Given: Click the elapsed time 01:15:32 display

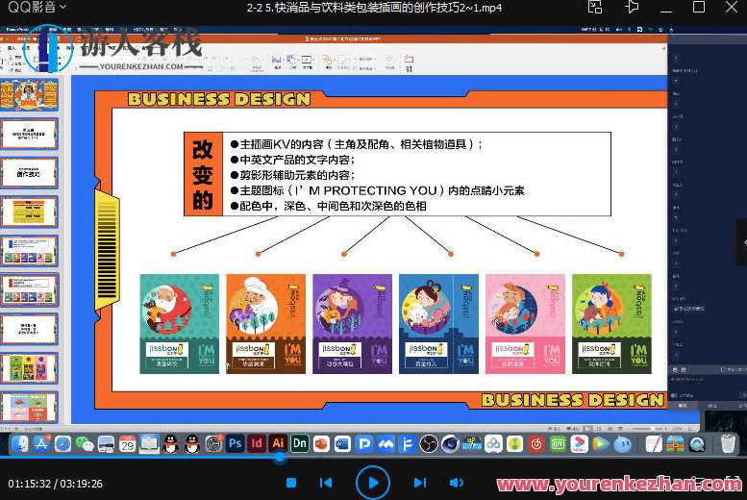Looking at the screenshot, I should 30,484.
